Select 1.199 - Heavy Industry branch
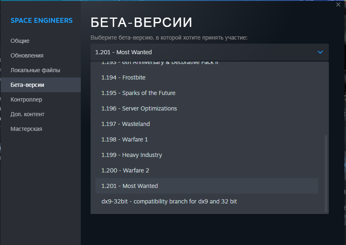The image size is (346, 245). tap(131, 155)
